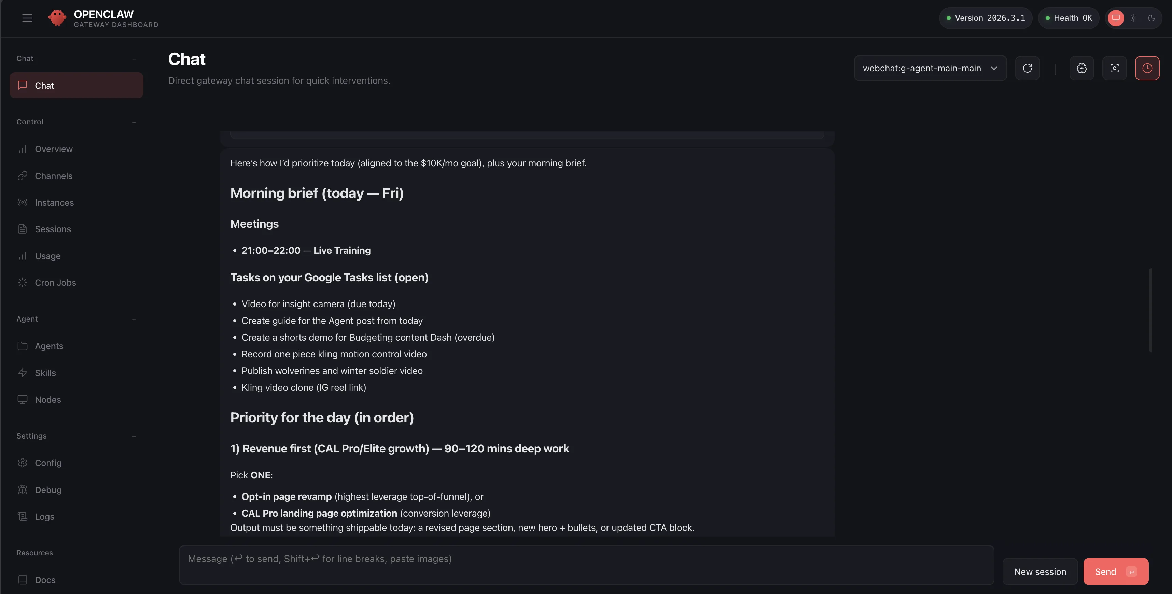Image resolution: width=1172 pixels, height=594 pixels.
Task: Click the refresh chat icon button
Action: tap(1027, 68)
